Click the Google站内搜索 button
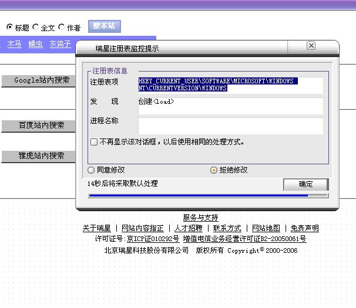The width and height of the screenshot is (356, 308). click(39, 81)
